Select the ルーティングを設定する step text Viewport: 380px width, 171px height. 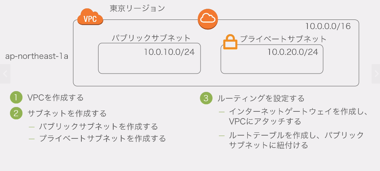[x=261, y=98]
